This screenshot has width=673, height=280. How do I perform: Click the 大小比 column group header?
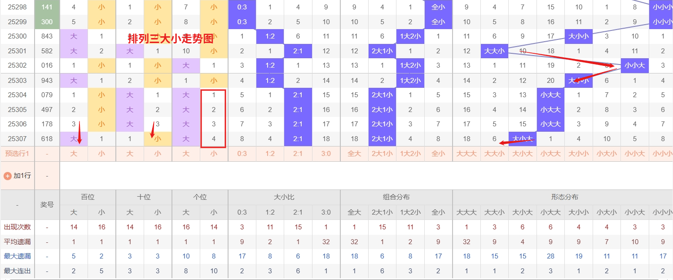pos(284,197)
